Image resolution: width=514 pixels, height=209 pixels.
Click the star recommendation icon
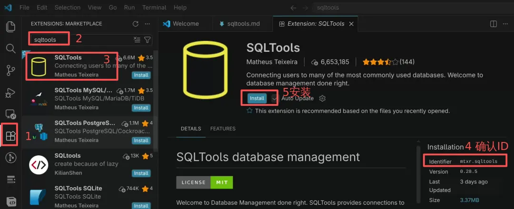point(249,111)
